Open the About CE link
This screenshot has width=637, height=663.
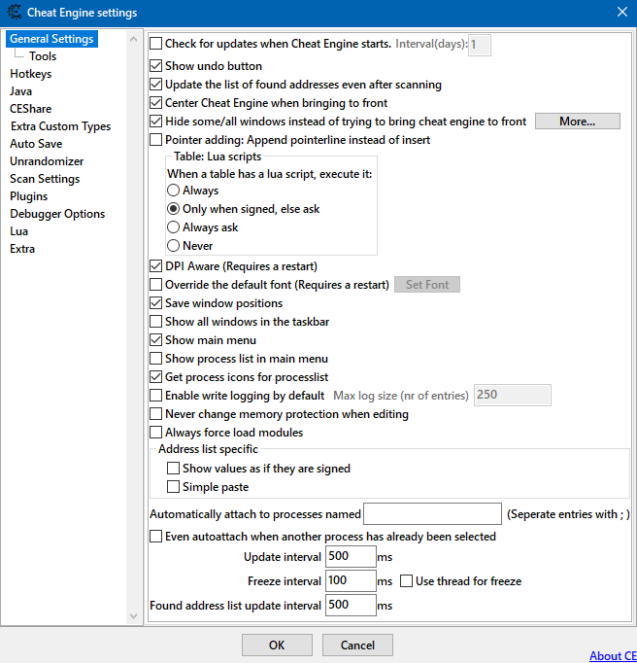coord(612,655)
